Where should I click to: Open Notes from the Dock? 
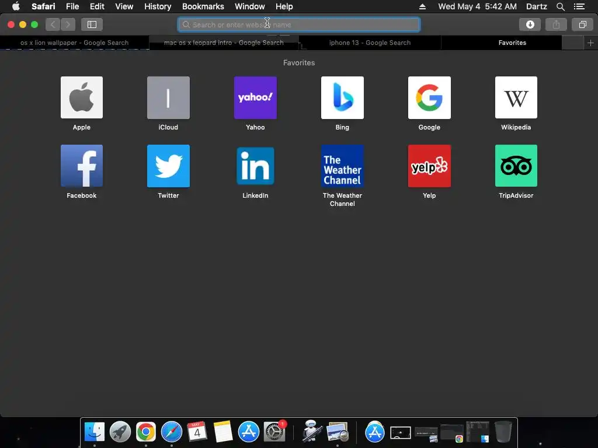point(223,432)
